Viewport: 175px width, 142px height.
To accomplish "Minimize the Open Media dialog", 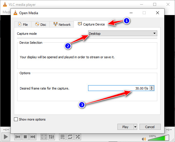I will [131, 13].
